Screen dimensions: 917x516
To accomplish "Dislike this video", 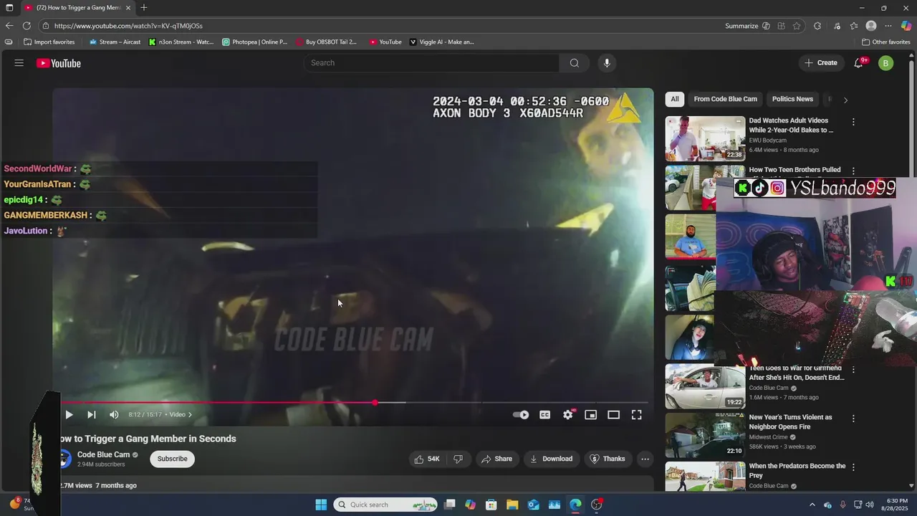I will [x=458, y=459].
